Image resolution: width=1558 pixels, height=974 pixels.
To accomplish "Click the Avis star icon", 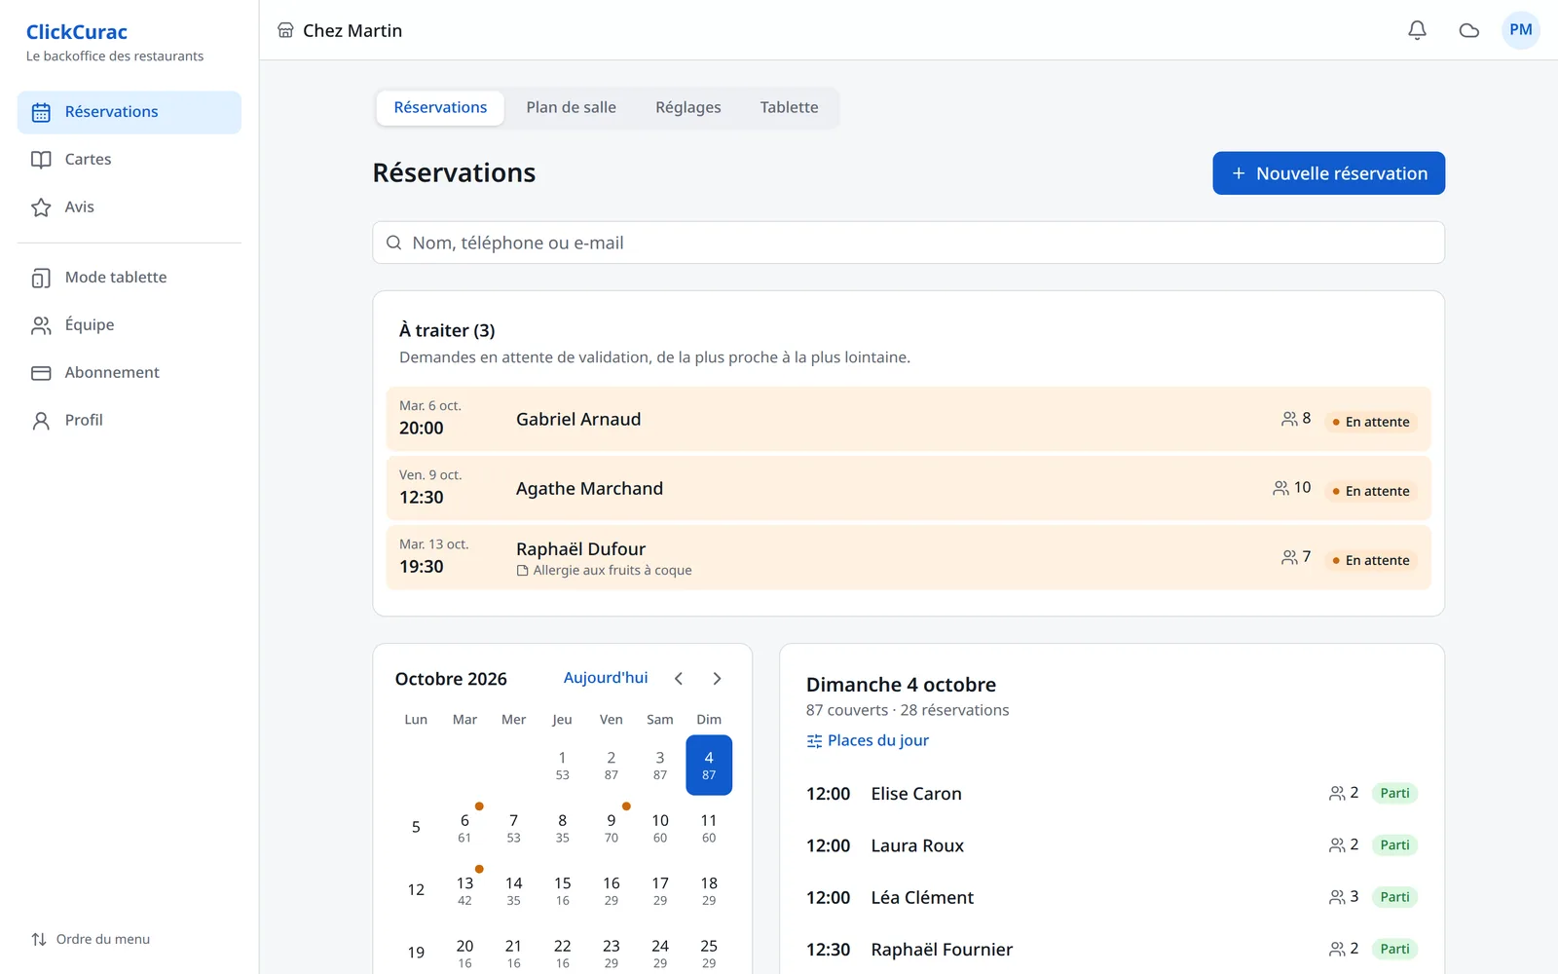I will tap(41, 207).
